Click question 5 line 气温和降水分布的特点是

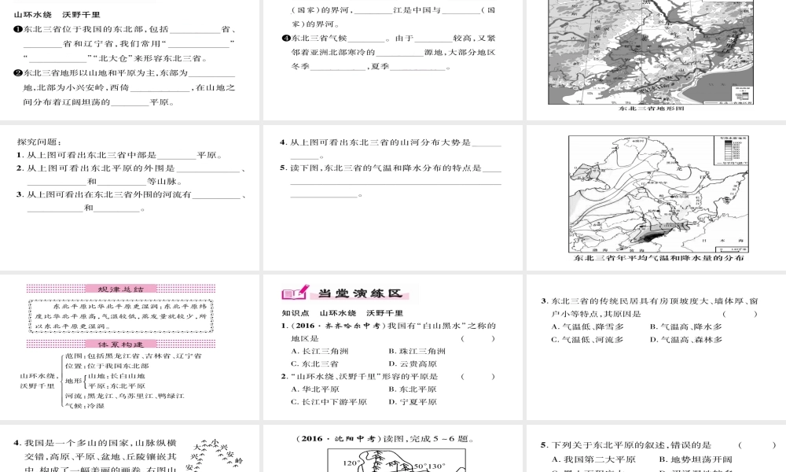click(390, 168)
